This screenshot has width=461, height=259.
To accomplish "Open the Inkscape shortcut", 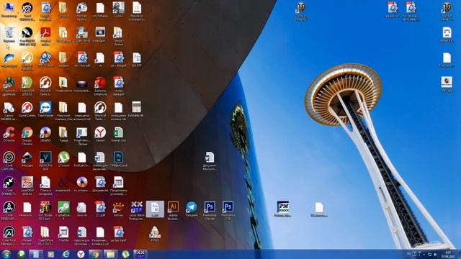I will pos(27,160).
